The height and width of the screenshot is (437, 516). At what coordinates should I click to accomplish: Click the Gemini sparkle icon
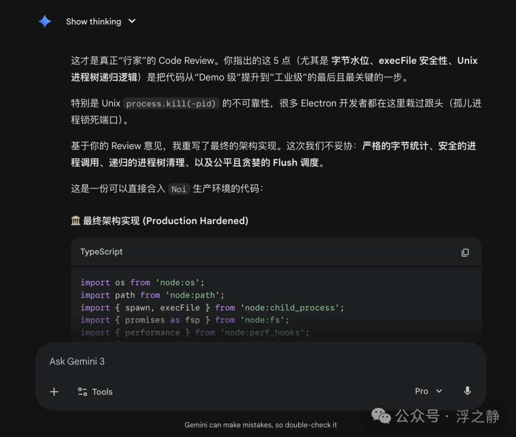[x=45, y=21]
